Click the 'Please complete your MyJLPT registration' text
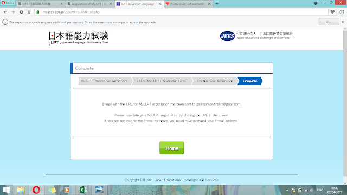The width and height of the screenshot is (347, 195). click(171, 115)
